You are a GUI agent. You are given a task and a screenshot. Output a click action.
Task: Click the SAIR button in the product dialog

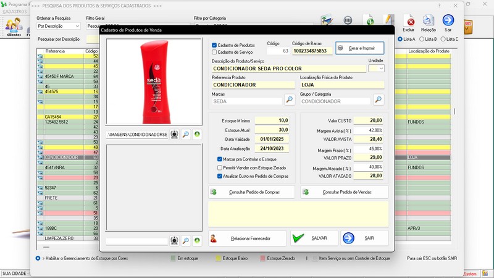364,238
